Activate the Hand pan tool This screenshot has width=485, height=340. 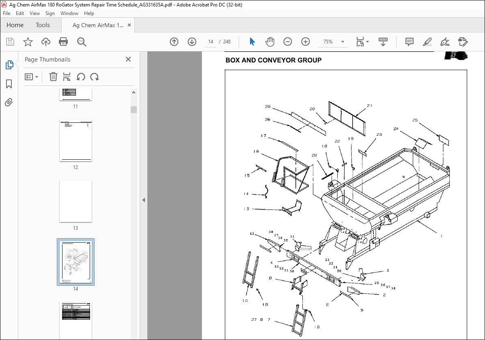(270, 42)
